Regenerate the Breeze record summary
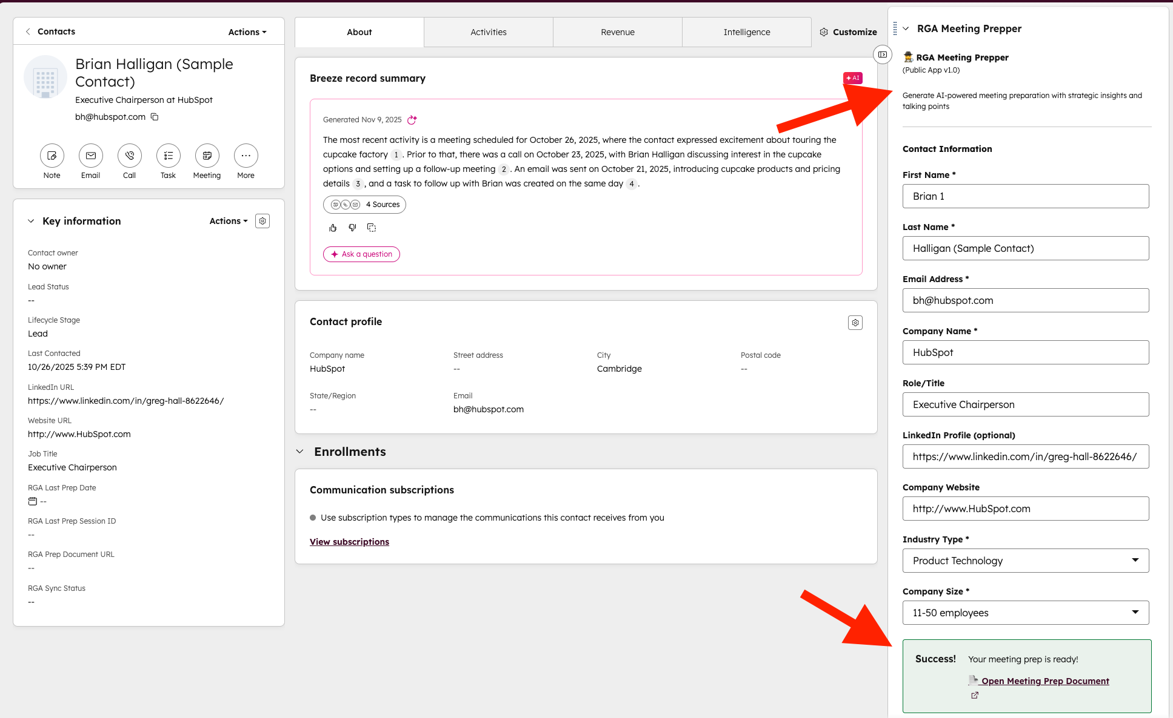Screen dimensions: 1173x718 click(412, 120)
